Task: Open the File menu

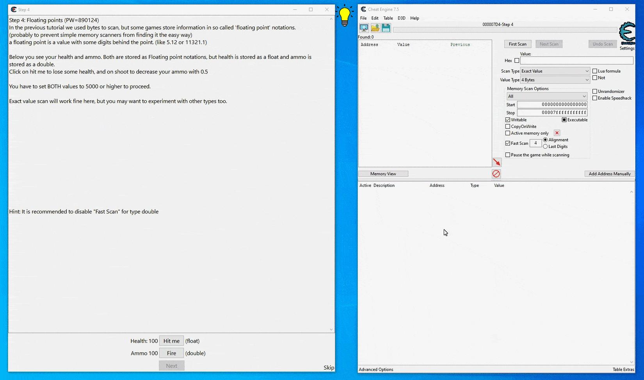Action: click(x=363, y=18)
